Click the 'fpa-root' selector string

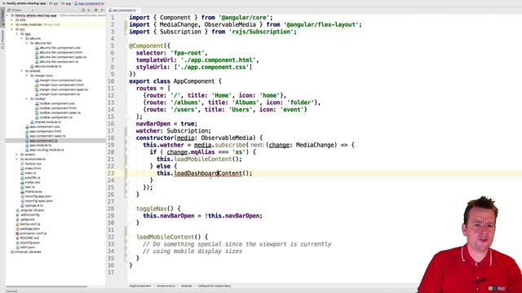coord(188,53)
